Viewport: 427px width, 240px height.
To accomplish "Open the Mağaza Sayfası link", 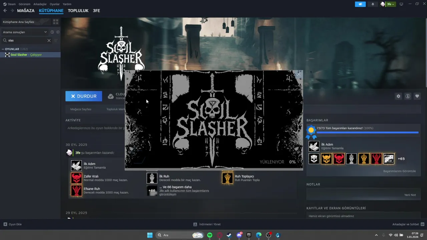I will [81, 109].
